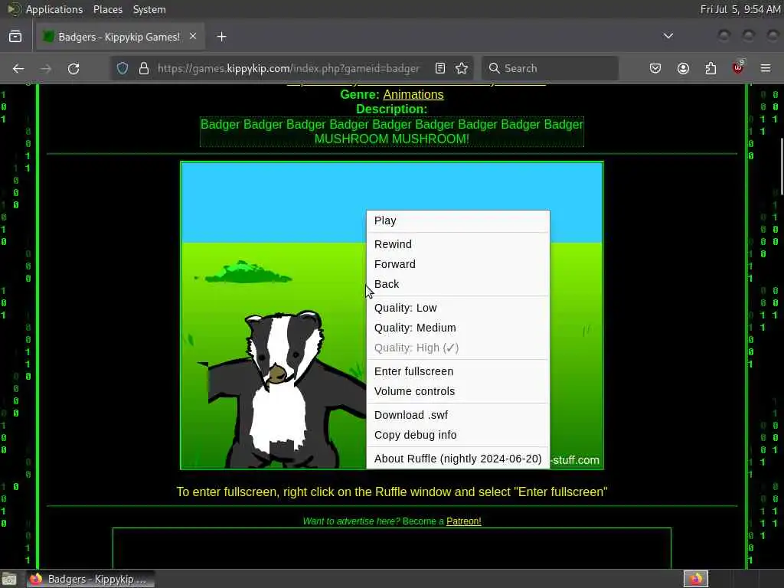The image size is (784, 588).
Task: Click the Search input box
Action: coord(550,68)
